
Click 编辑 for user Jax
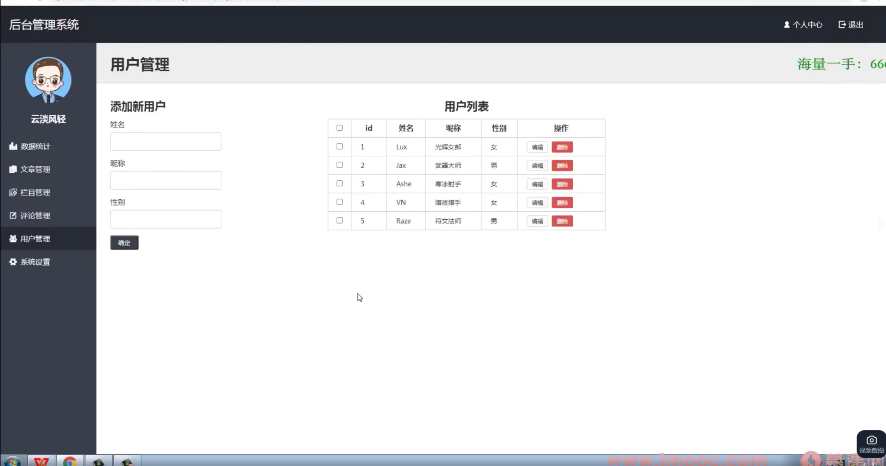(x=537, y=166)
